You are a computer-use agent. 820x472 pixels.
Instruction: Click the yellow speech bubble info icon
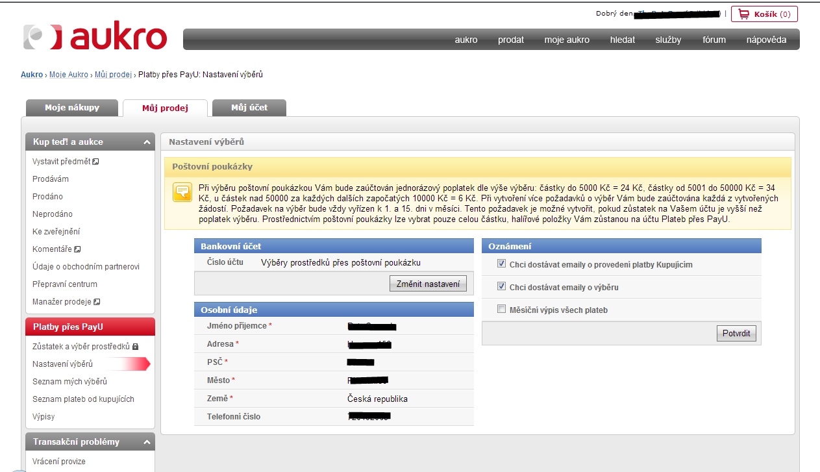(182, 192)
